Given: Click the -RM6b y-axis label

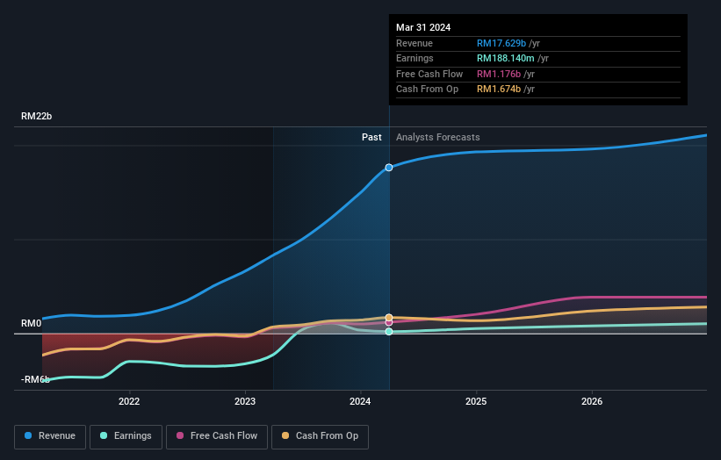Looking at the screenshot, I should click(x=35, y=379).
